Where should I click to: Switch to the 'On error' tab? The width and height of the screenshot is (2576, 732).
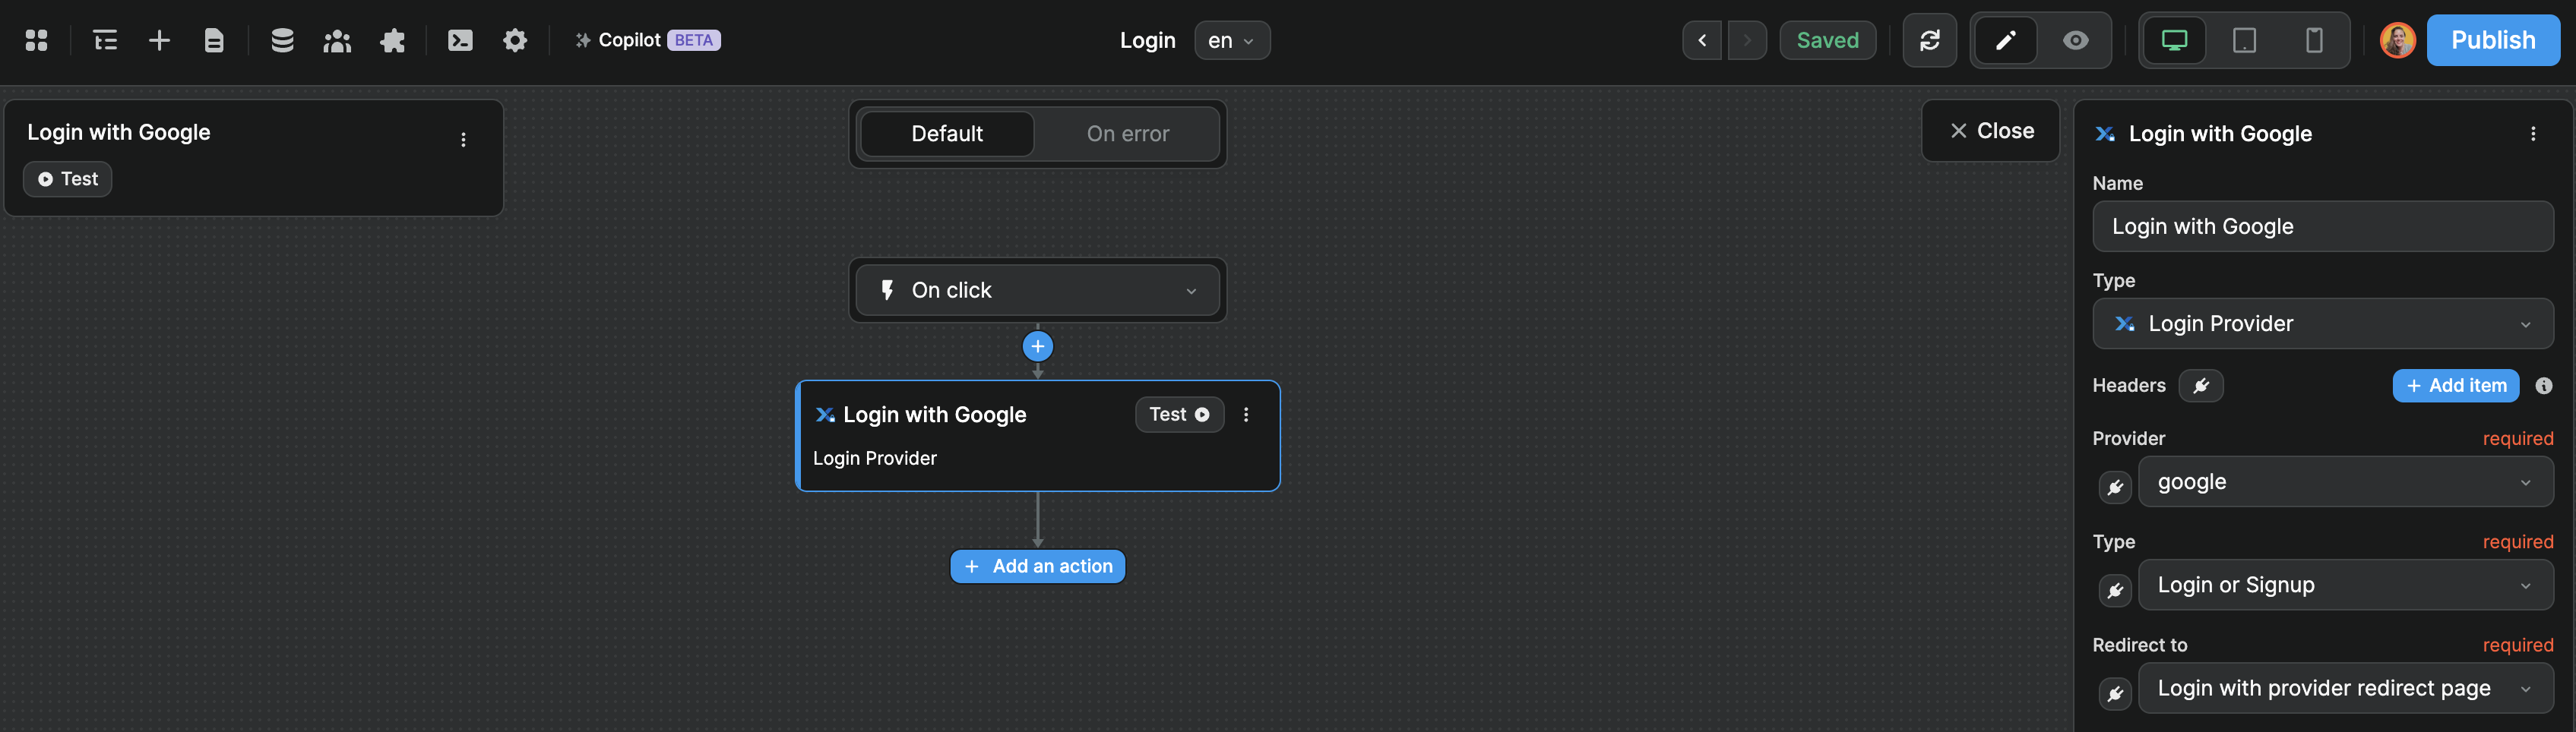click(x=1128, y=133)
